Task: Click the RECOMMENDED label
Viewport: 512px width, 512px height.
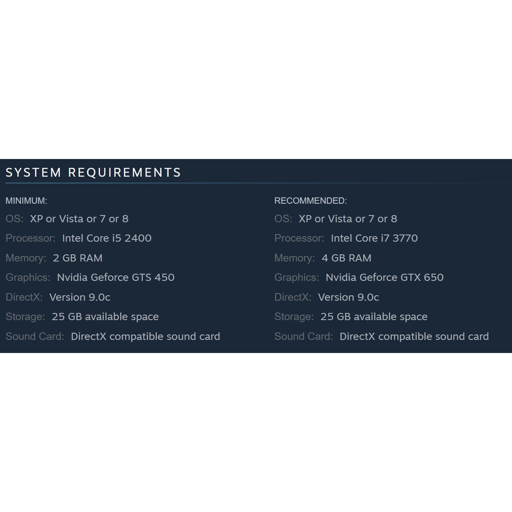Action: tap(310, 200)
